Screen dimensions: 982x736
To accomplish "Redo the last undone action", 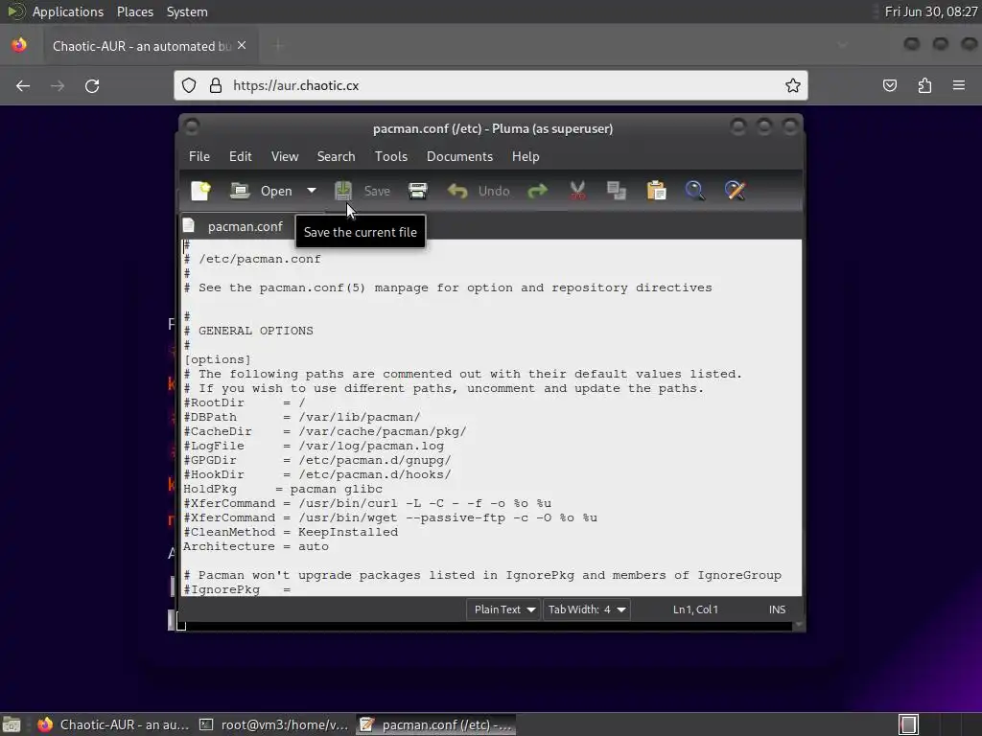I will coord(537,191).
